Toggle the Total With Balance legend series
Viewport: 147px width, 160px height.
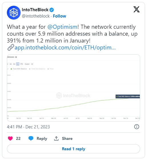(19, 69)
